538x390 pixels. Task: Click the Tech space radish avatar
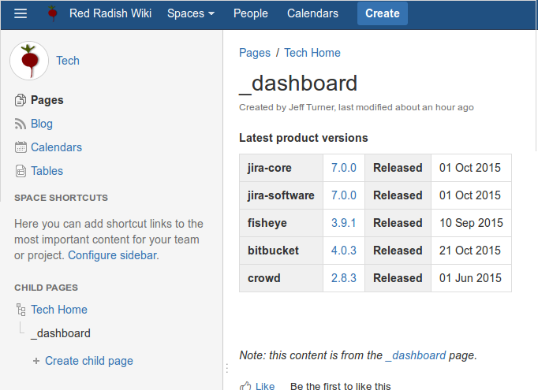tap(29, 61)
